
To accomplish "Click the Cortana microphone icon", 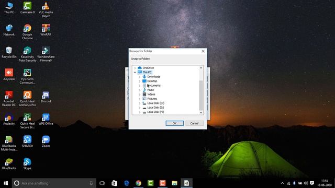I will click(91, 183).
